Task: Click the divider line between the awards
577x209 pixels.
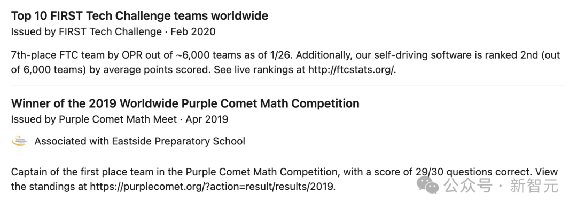Action: click(x=287, y=85)
